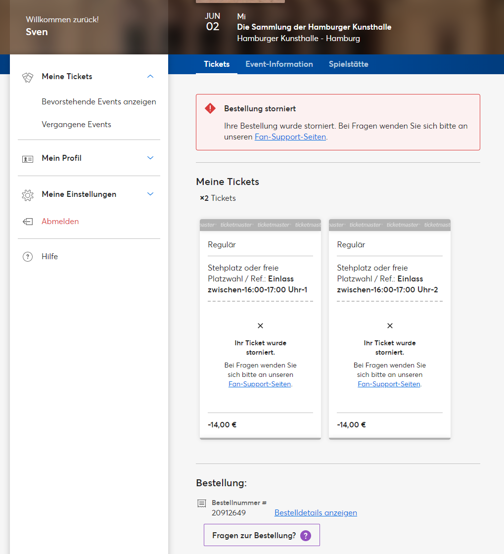Click the question mark icon beside Hilfe
Screen dimensions: 504x554
coord(28,257)
